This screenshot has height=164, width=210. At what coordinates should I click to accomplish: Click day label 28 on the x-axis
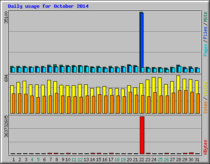tap(178, 159)
